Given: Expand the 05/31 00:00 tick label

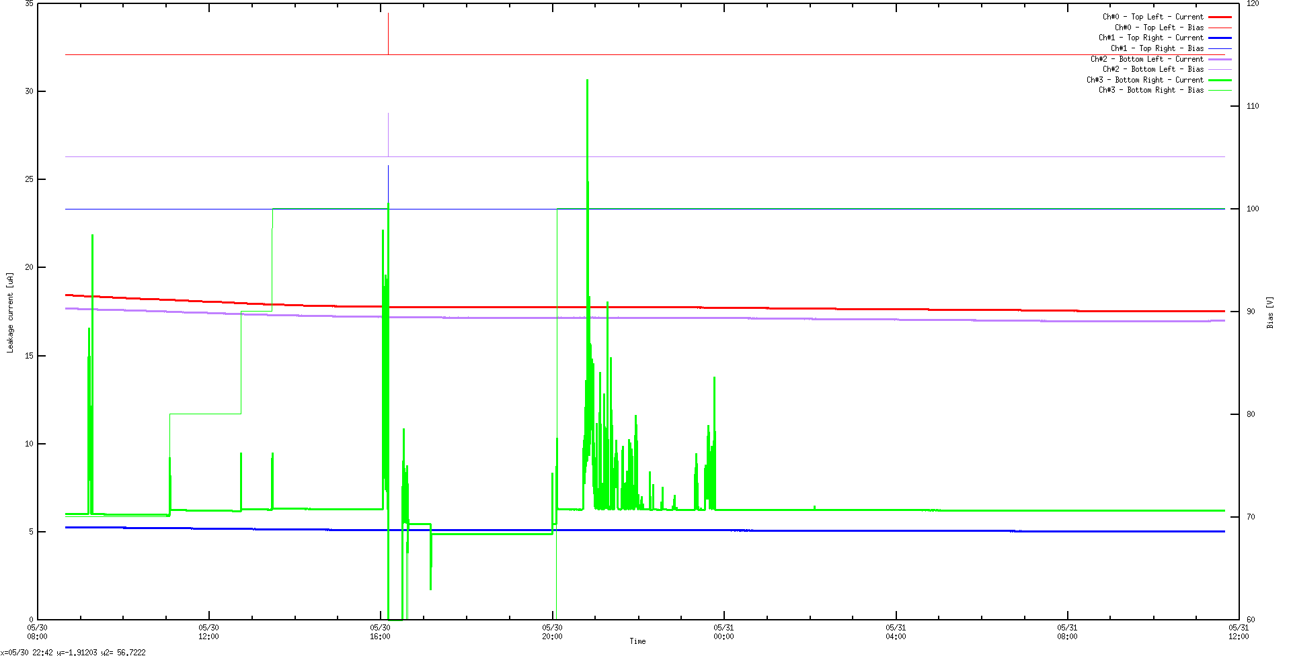Looking at the screenshot, I should (x=724, y=630).
